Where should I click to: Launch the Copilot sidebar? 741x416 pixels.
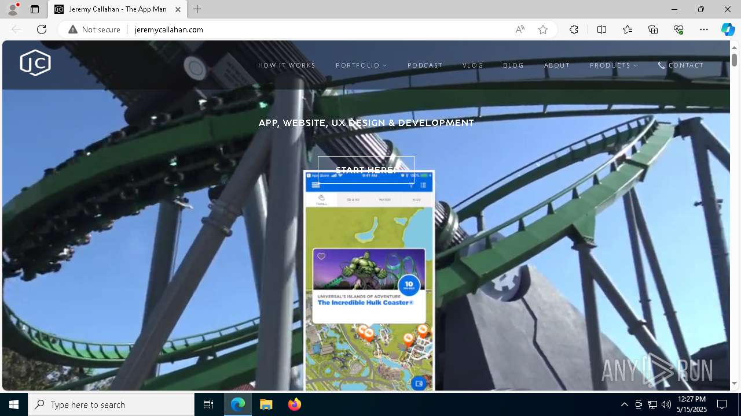(728, 29)
